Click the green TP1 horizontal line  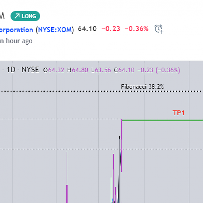pyautogui.click(x=162, y=120)
